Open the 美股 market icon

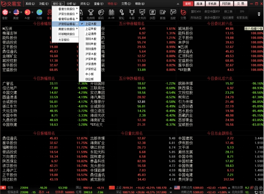(16, 14)
